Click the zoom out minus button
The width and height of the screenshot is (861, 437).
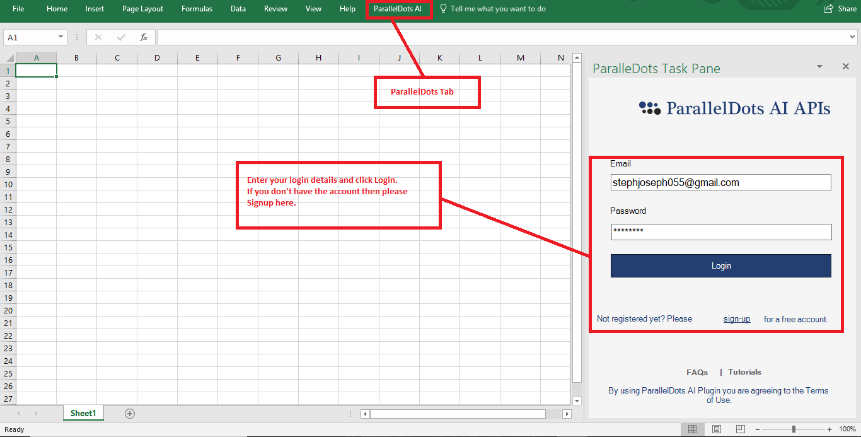point(758,429)
